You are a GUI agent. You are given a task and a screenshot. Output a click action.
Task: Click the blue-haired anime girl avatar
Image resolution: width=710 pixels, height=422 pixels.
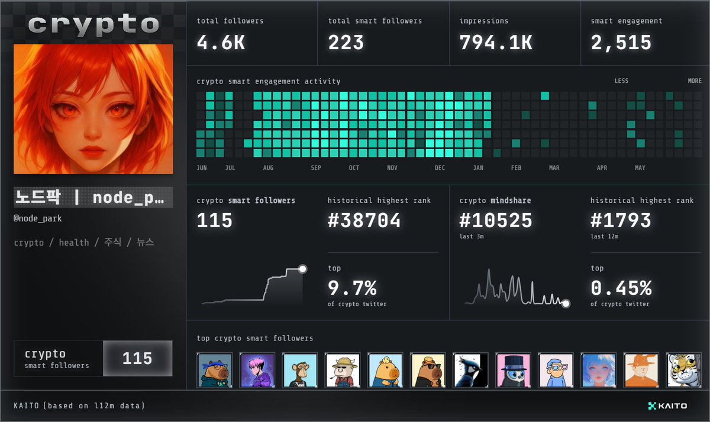(x=599, y=371)
